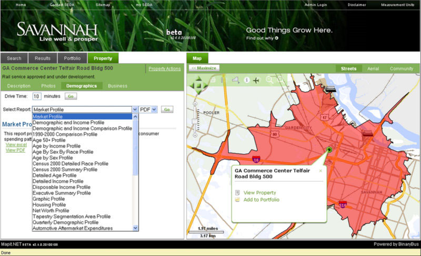Close the GA Commerce Center map popup
Image resolution: width=421 pixels, height=256 pixels.
[x=320, y=171]
